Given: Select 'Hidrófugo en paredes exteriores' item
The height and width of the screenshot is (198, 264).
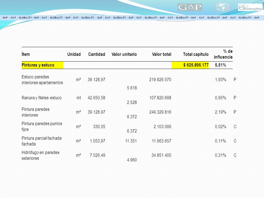Looking at the screenshot, I should (x=40, y=155).
